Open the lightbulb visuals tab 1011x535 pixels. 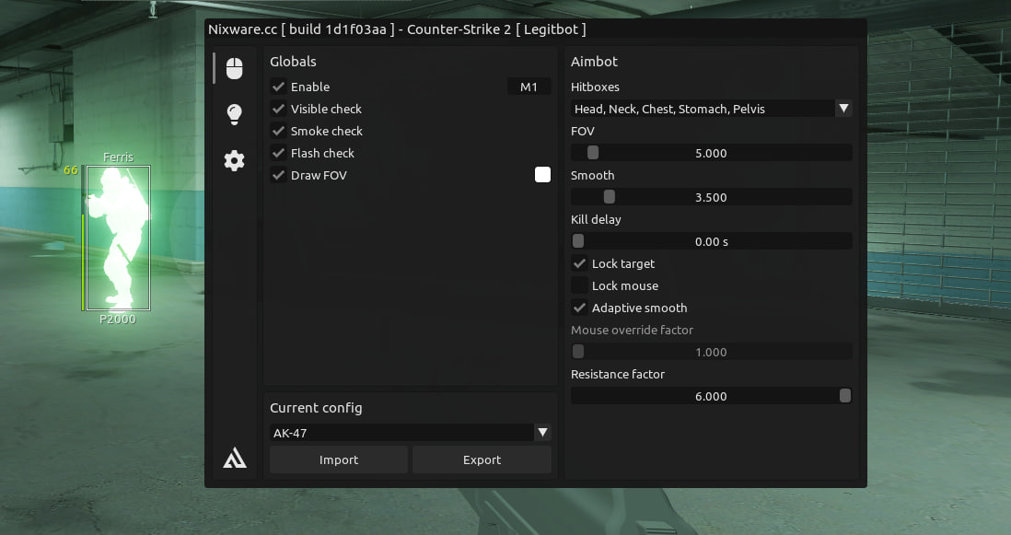click(x=234, y=114)
